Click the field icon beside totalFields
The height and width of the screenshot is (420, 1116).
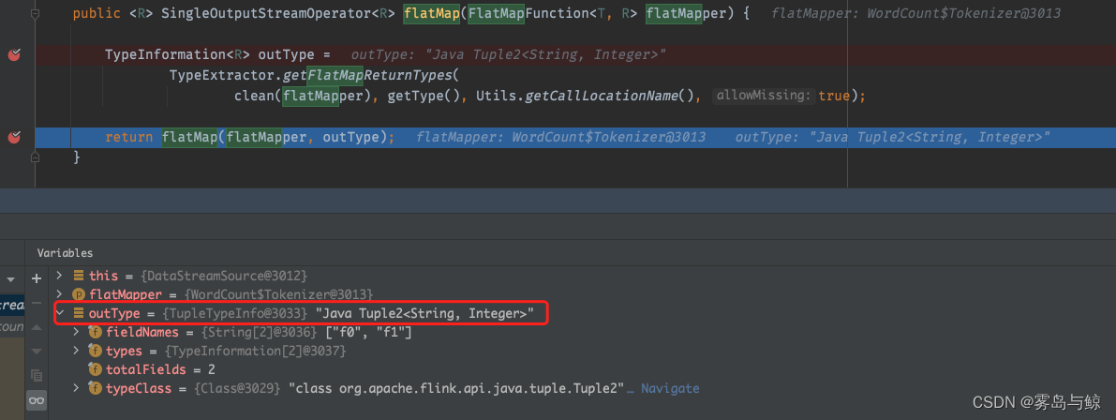pos(95,369)
